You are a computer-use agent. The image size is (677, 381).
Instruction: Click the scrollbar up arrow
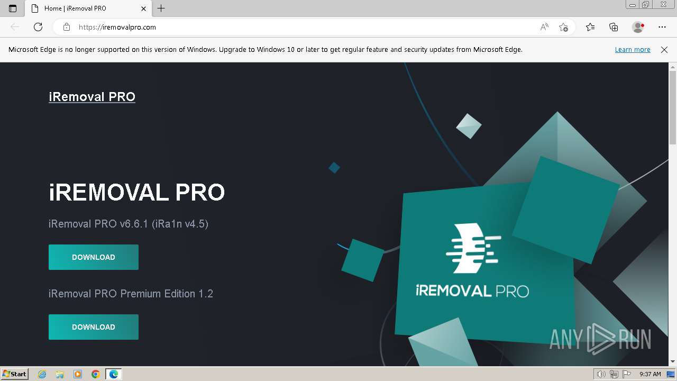tap(673, 67)
